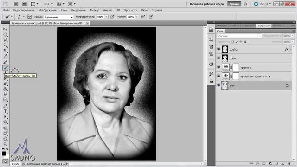
Task: Open Mini Bridge panel in collapsed dock
Action: pos(212,30)
